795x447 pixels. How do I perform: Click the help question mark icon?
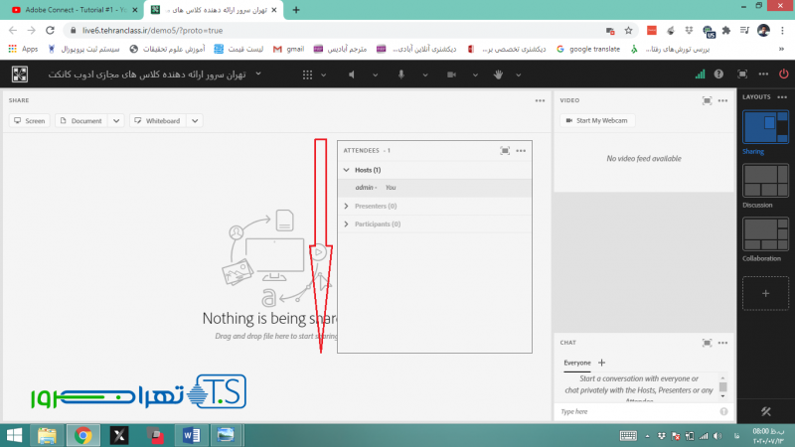(718, 74)
